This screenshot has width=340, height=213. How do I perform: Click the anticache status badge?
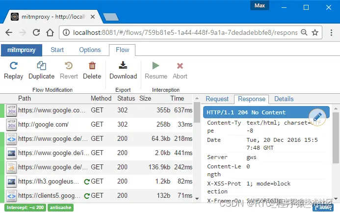click(x=60, y=208)
